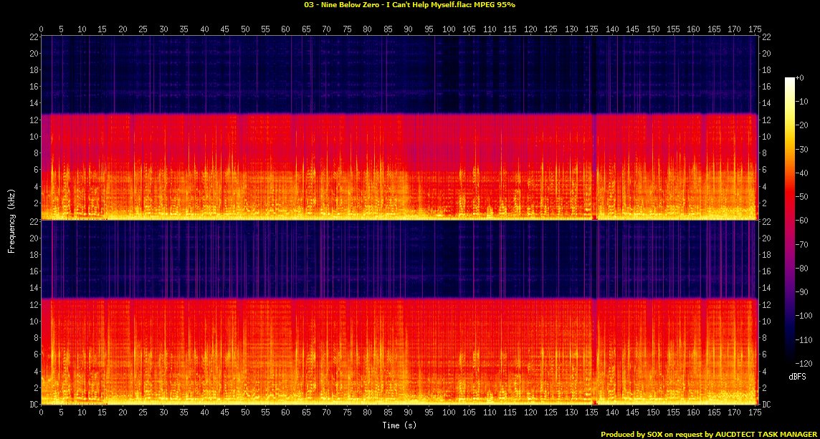Click the silent gap near 135 seconds in the upper channel
This screenshot has width=820, height=439.
[593, 165]
